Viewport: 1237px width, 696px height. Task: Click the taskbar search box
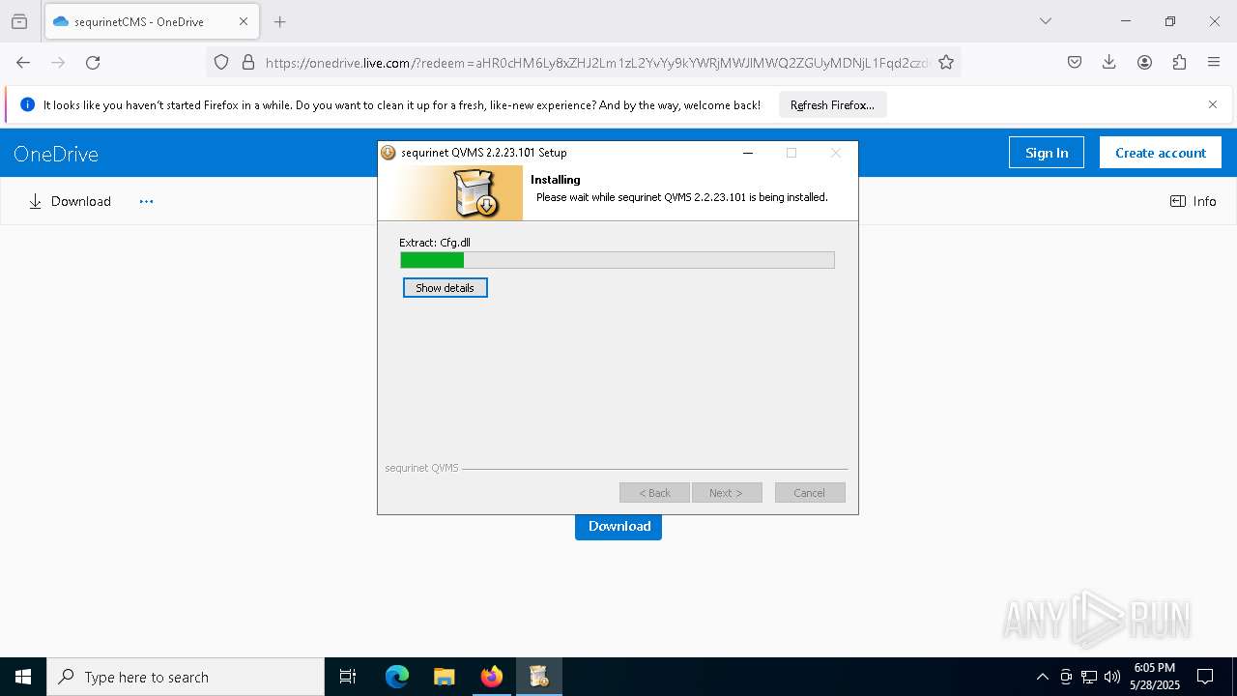coord(186,677)
